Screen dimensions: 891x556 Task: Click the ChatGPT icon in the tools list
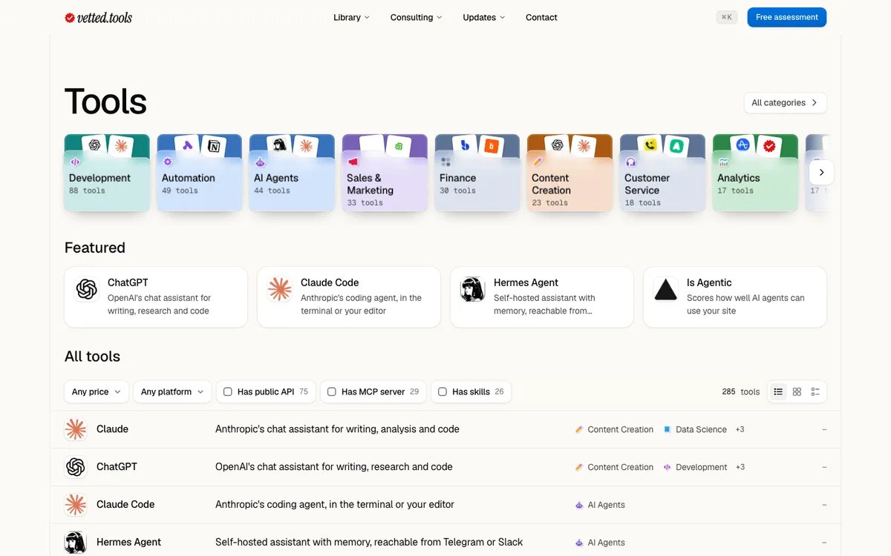(x=75, y=467)
